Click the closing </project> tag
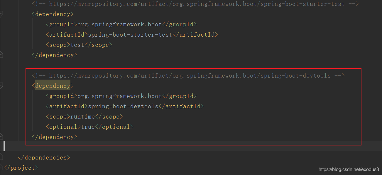Image resolution: width=382 pixels, height=175 pixels. (21, 168)
